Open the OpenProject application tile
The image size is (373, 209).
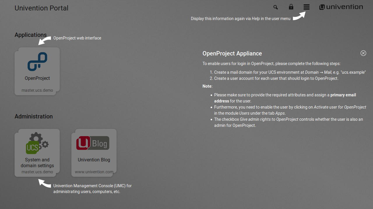point(37,71)
